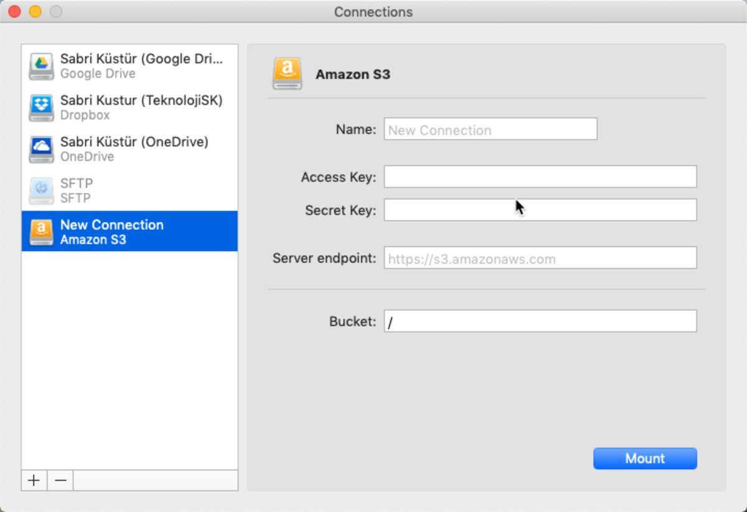Image resolution: width=747 pixels, height=512 pixels.
Task: Close the Connections window
Action: pos(14,11)
